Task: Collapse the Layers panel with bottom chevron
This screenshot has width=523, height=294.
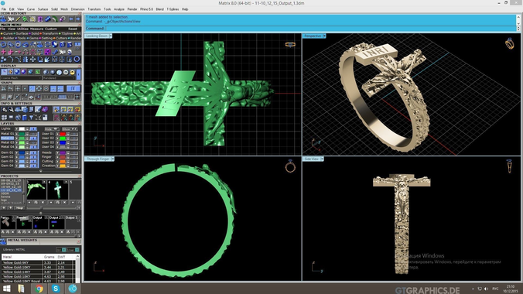Action: pos(41,171)
